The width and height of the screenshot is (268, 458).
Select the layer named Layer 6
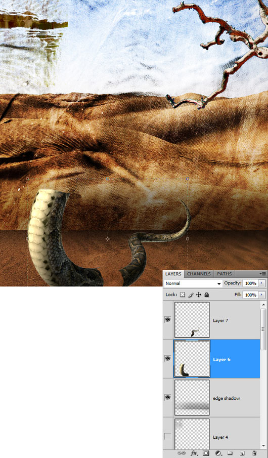(x=221, y=359)
